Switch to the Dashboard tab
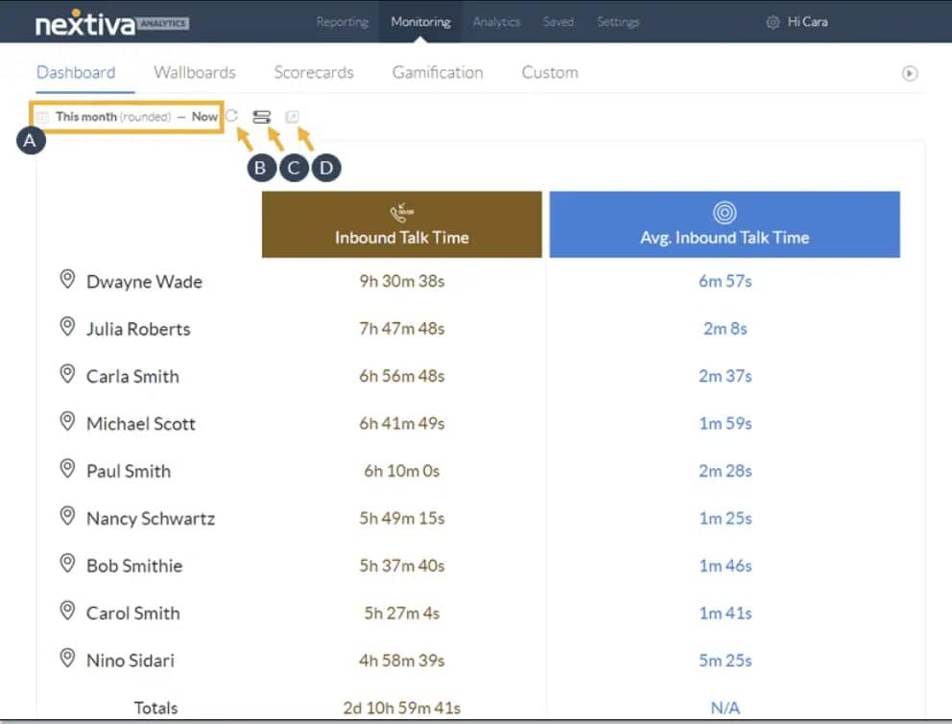 (x=76, y=72)
